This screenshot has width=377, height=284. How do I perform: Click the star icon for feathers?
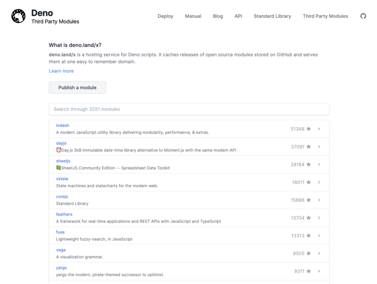pos(309,218)
